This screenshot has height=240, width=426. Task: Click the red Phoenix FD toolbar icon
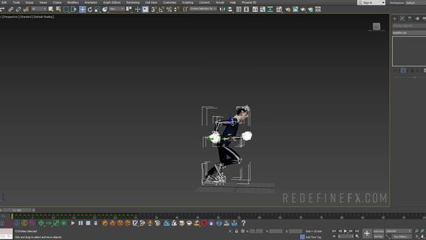click(204, 223)
